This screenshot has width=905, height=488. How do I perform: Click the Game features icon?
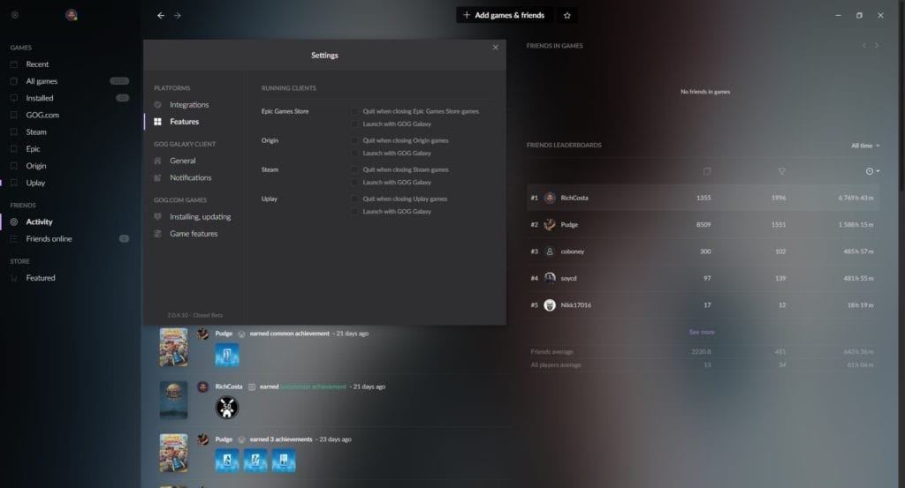click(x=157, y=233)
